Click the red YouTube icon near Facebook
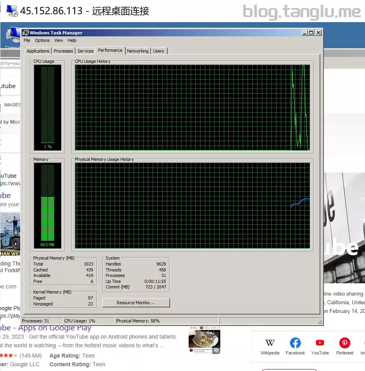The height and width of the screenshot is (371, 365). (320, 343)
